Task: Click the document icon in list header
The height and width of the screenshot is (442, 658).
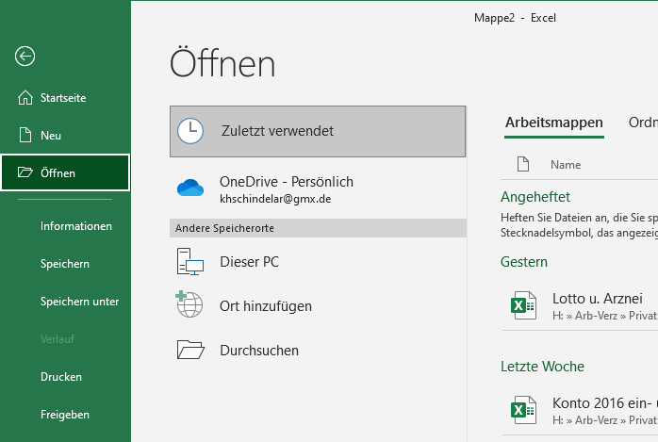Action: click(x=523, y=165)
